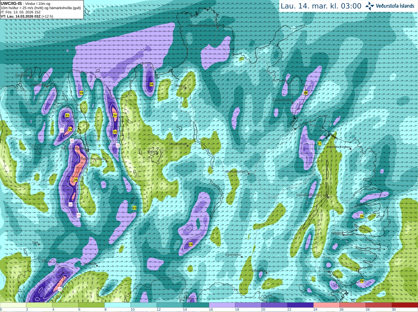The width and height of the screenshot is (418, 312).
Task: Click the date header Lau. 14. mar. kl. 03:00
Action: [x=321, y=6]
